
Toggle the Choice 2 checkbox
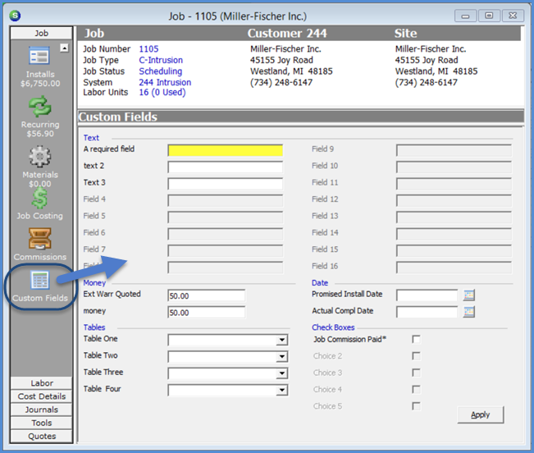(416, 356)
